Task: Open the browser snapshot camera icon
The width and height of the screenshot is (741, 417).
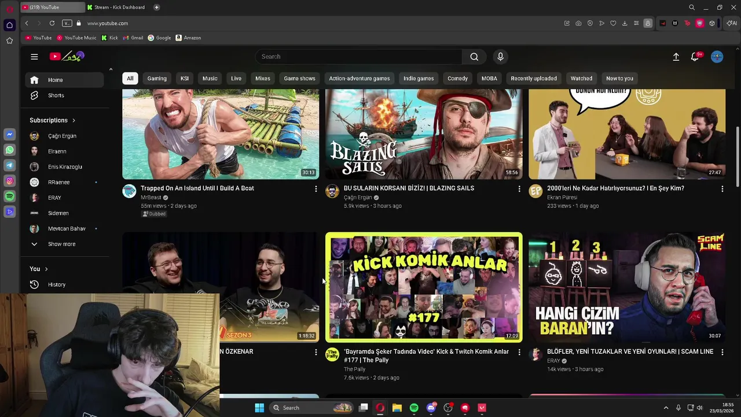Action: (x=578, y=23)
